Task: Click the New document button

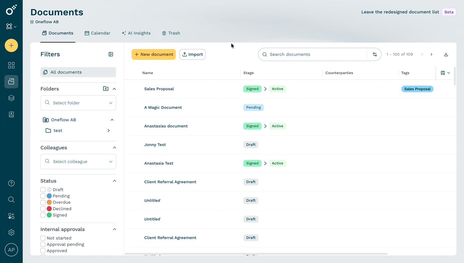Action: (x=154, y=54)
